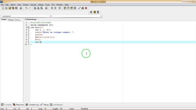196x110 pixels.
Task: Open the CVS menu
Action: (x=53, y=5)
